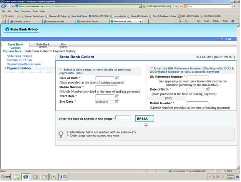Open the address bar dropdown arrow
Screen dimensions: 241x182
tap(140, 6)
